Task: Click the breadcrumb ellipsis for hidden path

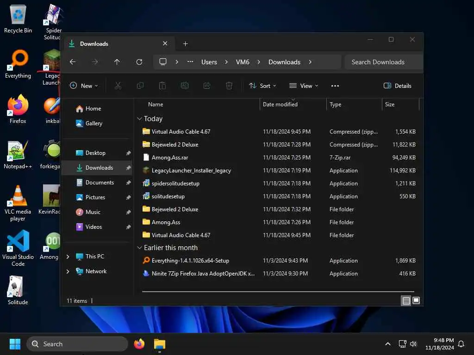Action: pos(190,61)
